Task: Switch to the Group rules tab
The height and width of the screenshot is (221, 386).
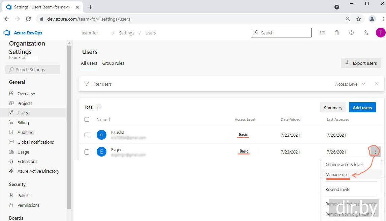Action: [113, 63]
